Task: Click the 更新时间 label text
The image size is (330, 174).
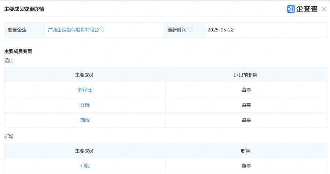Action: click(x=177, y=30)
